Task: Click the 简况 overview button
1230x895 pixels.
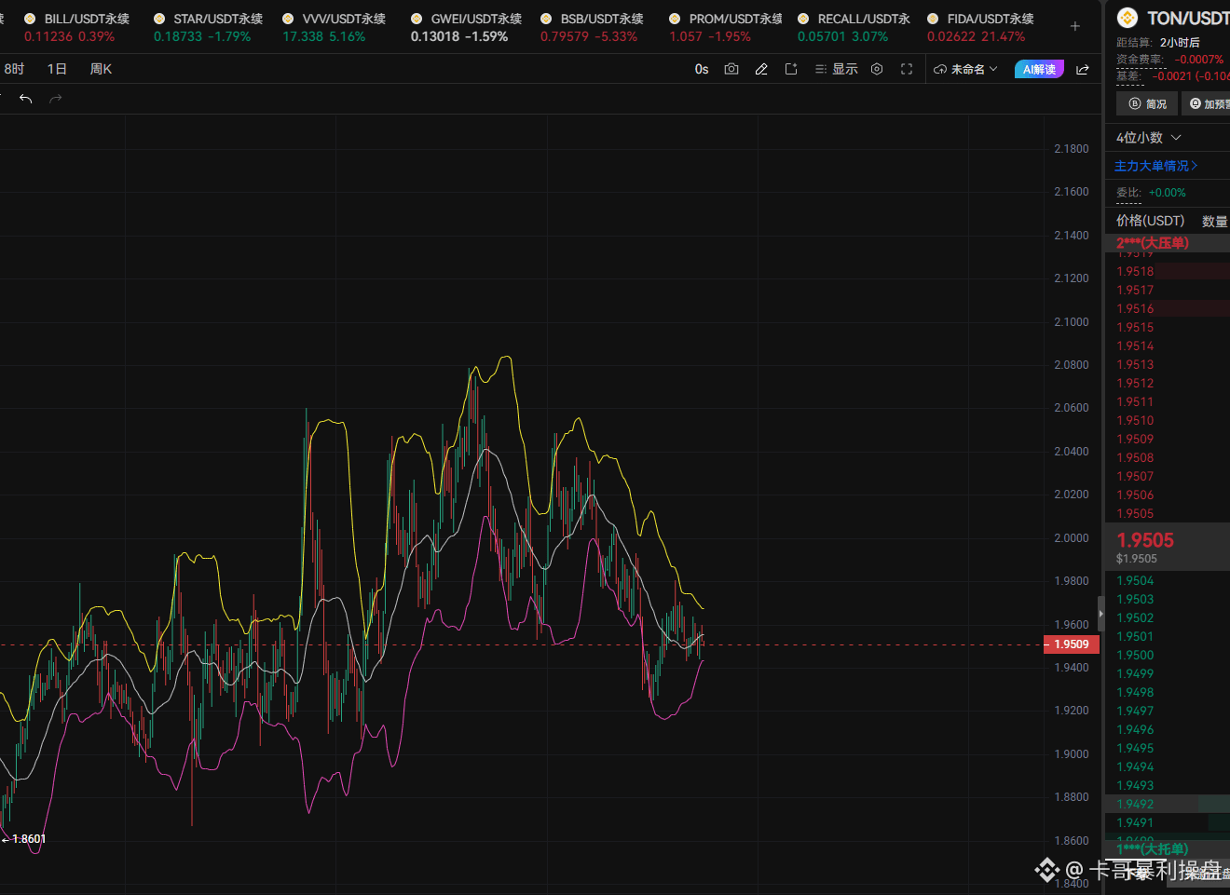Action: click(1147, 103)
